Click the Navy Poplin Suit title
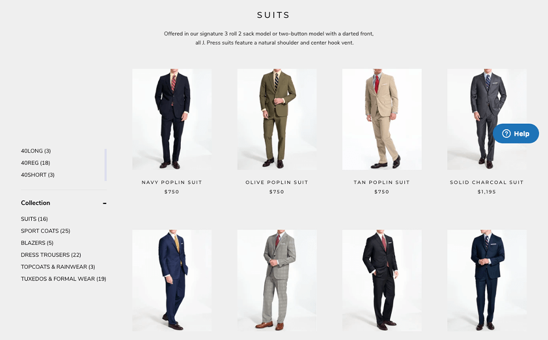 click(x=172, y=182)
